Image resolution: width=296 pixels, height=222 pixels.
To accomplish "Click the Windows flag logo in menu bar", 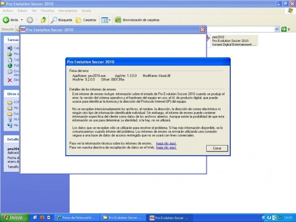I will coord(291,11).
